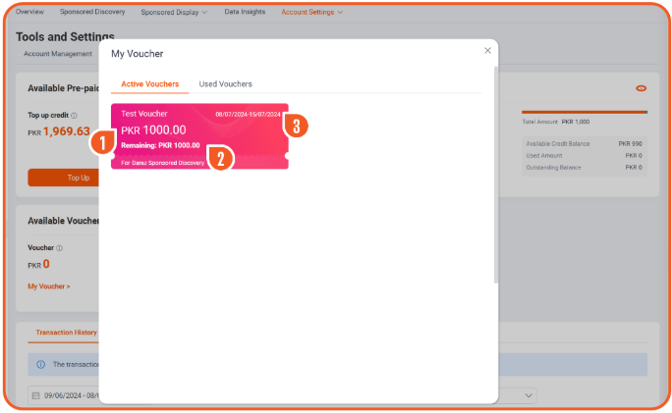The width and height of the screenshot is (672, 413).
Task: Click the info icon beside Top up credit
Action: pyautogui.click(x=75, y=115)
